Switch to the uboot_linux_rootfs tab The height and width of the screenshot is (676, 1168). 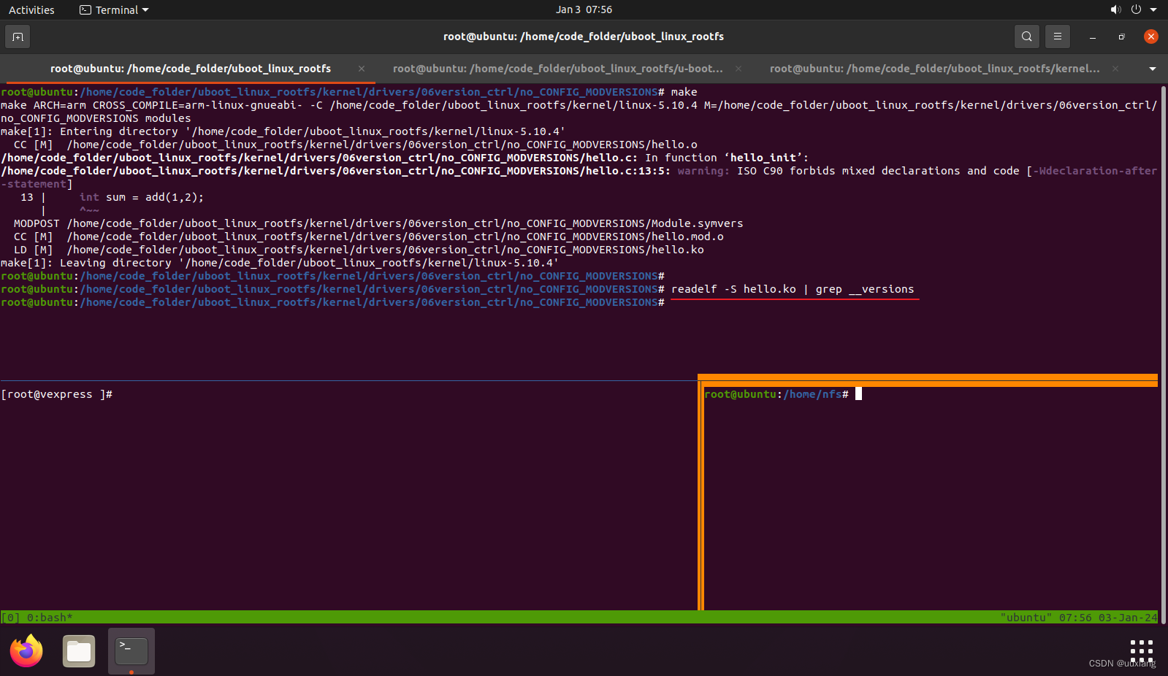coord(190,69)
